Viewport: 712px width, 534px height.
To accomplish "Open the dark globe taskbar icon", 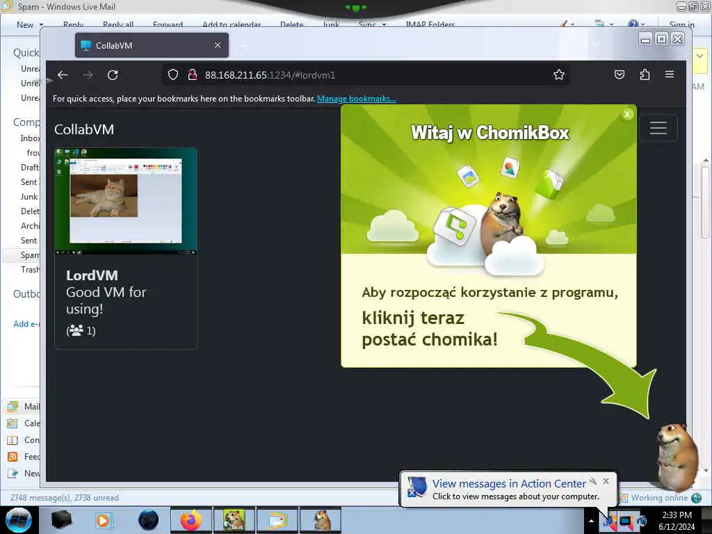I will [x=149, y=520].
